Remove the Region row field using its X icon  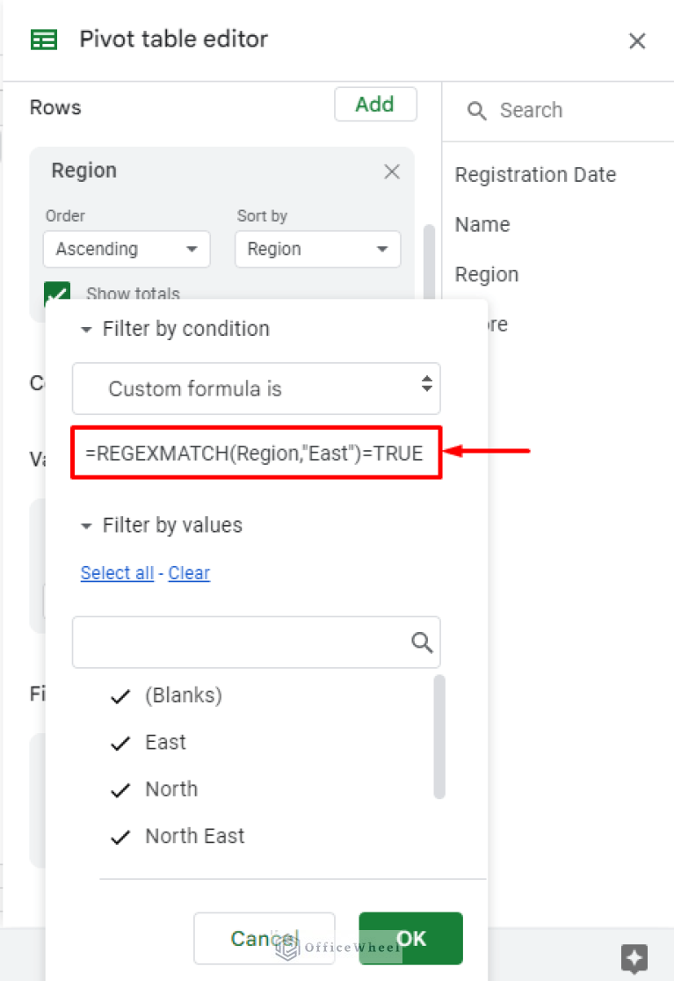pyautogui.click(x=392, y=171)
